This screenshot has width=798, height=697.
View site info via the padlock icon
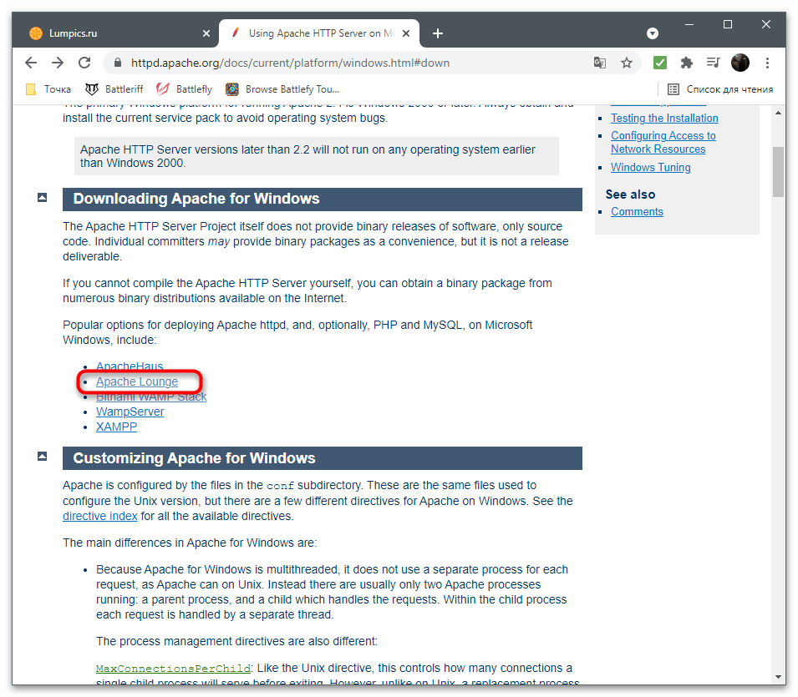(x=118, y=63)
